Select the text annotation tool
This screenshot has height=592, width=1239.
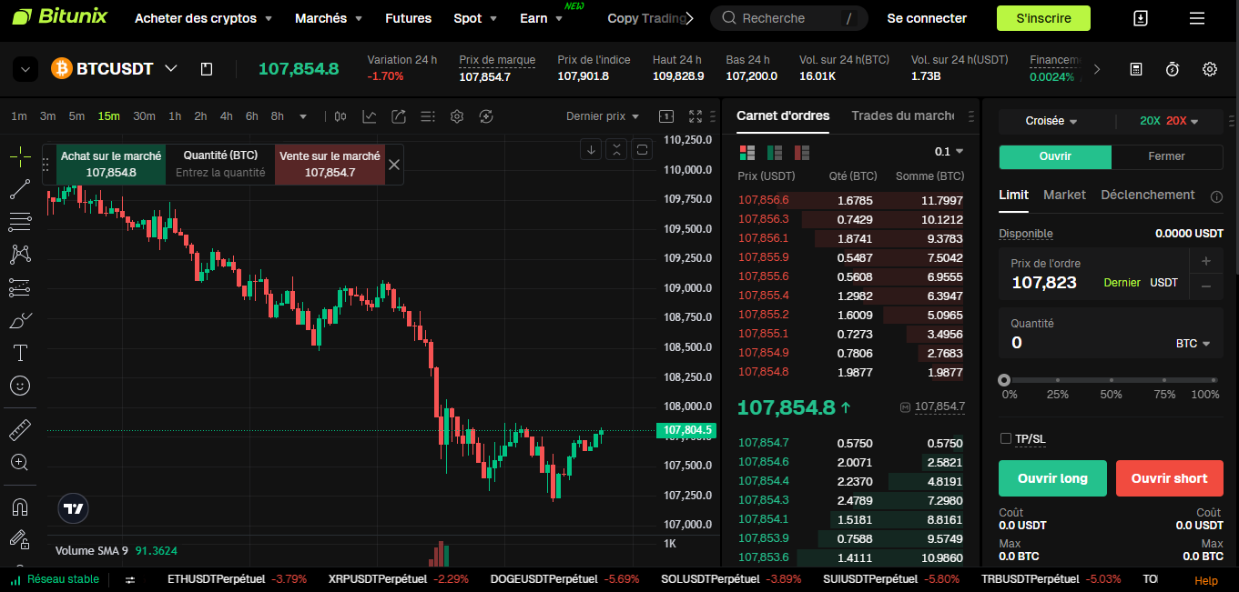coord(19,353)
